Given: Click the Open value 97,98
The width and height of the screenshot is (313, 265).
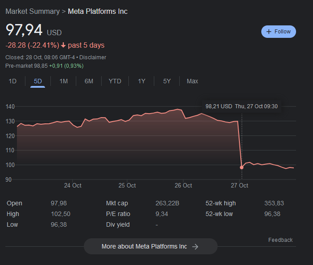Looking at the screenshot, I should pyautogui.click(x=59, y=203).
